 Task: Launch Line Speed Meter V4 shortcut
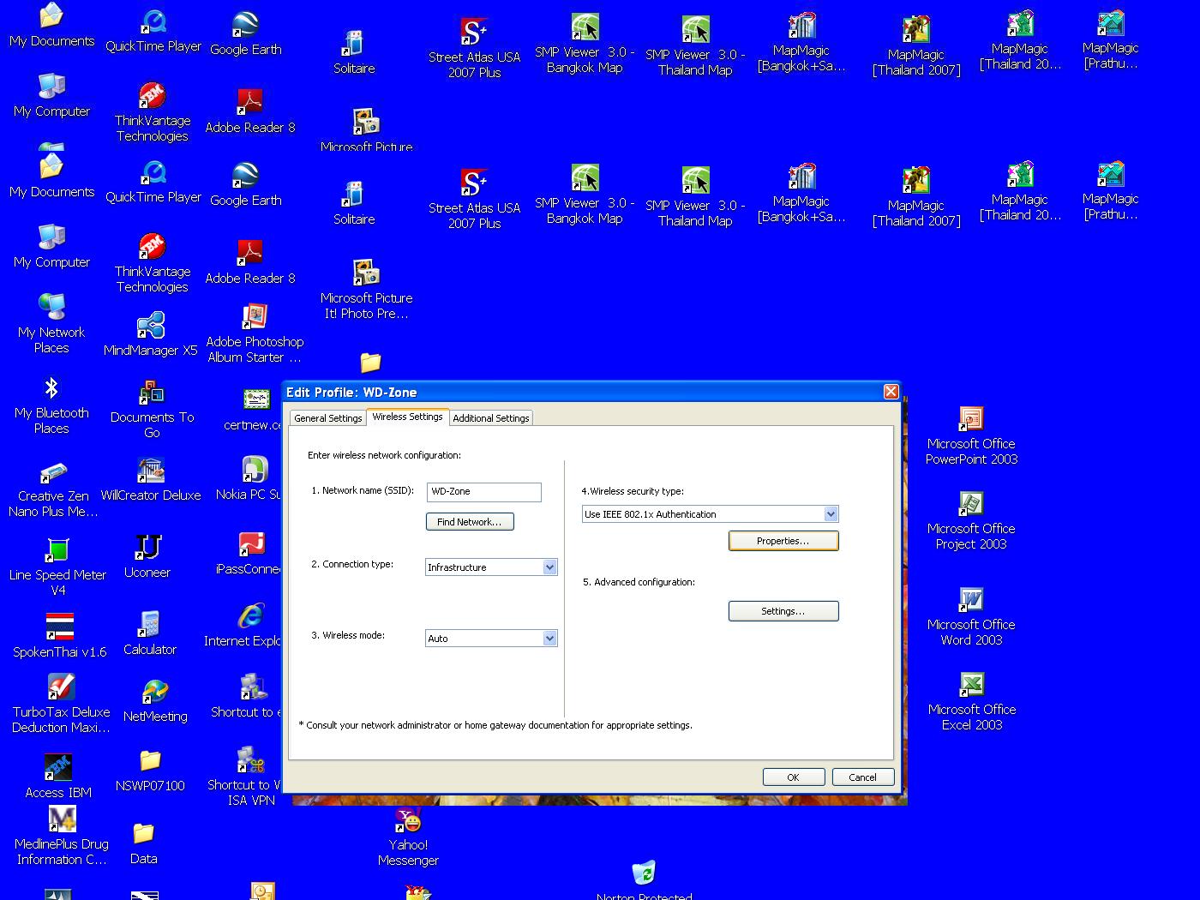(57, 566)
